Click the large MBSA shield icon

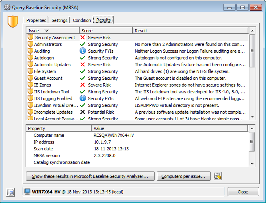pyautogui.click(x=13, y=22)
